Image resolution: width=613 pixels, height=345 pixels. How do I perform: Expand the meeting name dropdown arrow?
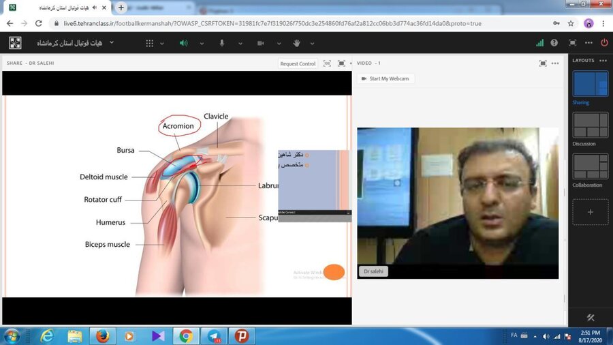point(112,42)
